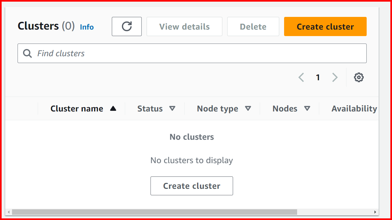Screen dimensions: 392x220
Task: Click the next page arrow
Action: tap(335, 77)
